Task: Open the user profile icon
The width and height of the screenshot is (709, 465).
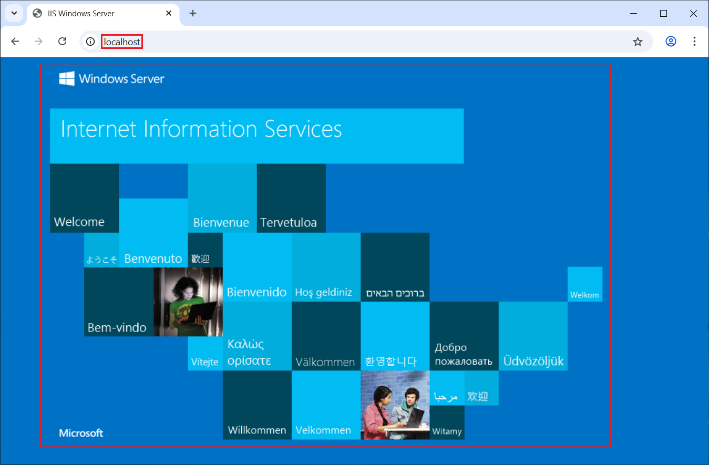Action: [671, 42]
